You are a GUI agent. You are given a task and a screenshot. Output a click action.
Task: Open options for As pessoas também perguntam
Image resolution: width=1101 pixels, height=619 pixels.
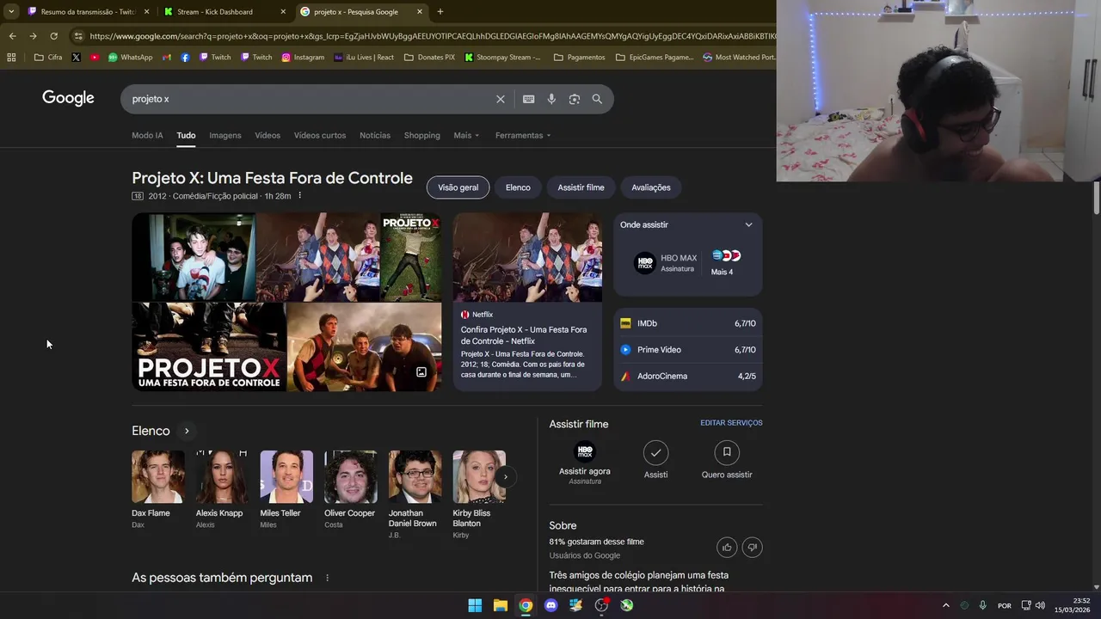(x=327, y=578)
